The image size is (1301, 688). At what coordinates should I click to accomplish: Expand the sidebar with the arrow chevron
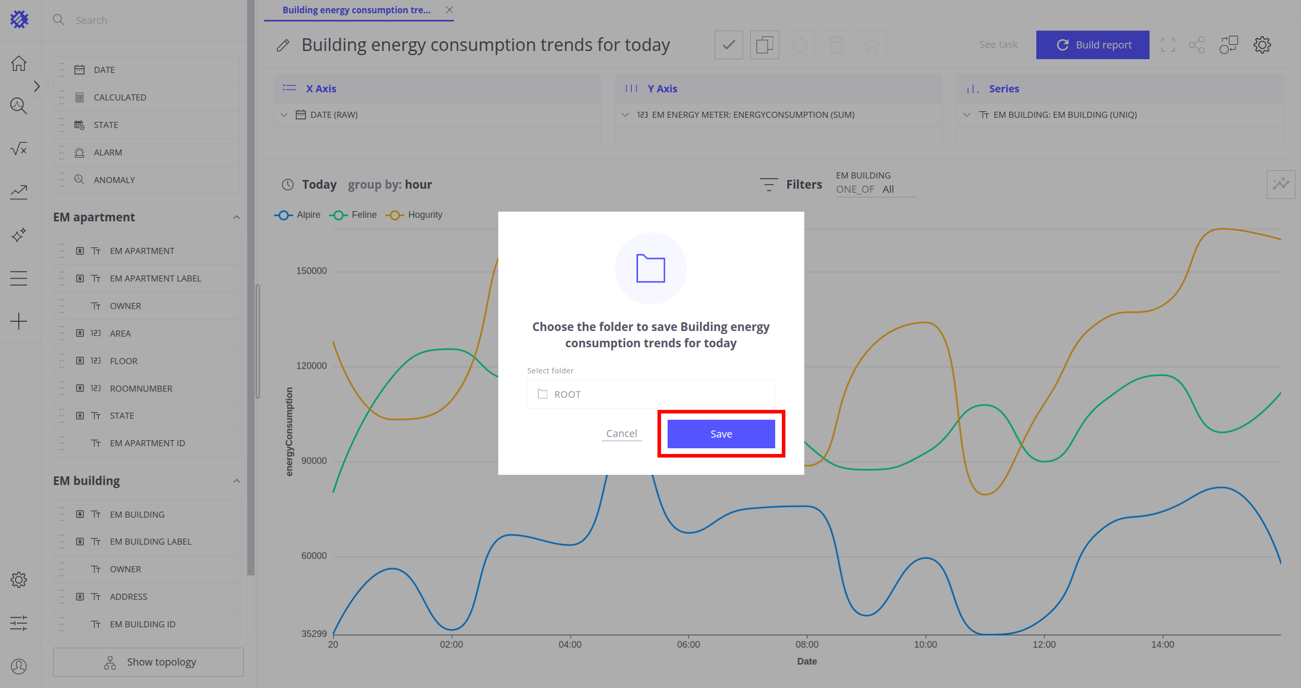pyautogui.click(x=37, y=86)
